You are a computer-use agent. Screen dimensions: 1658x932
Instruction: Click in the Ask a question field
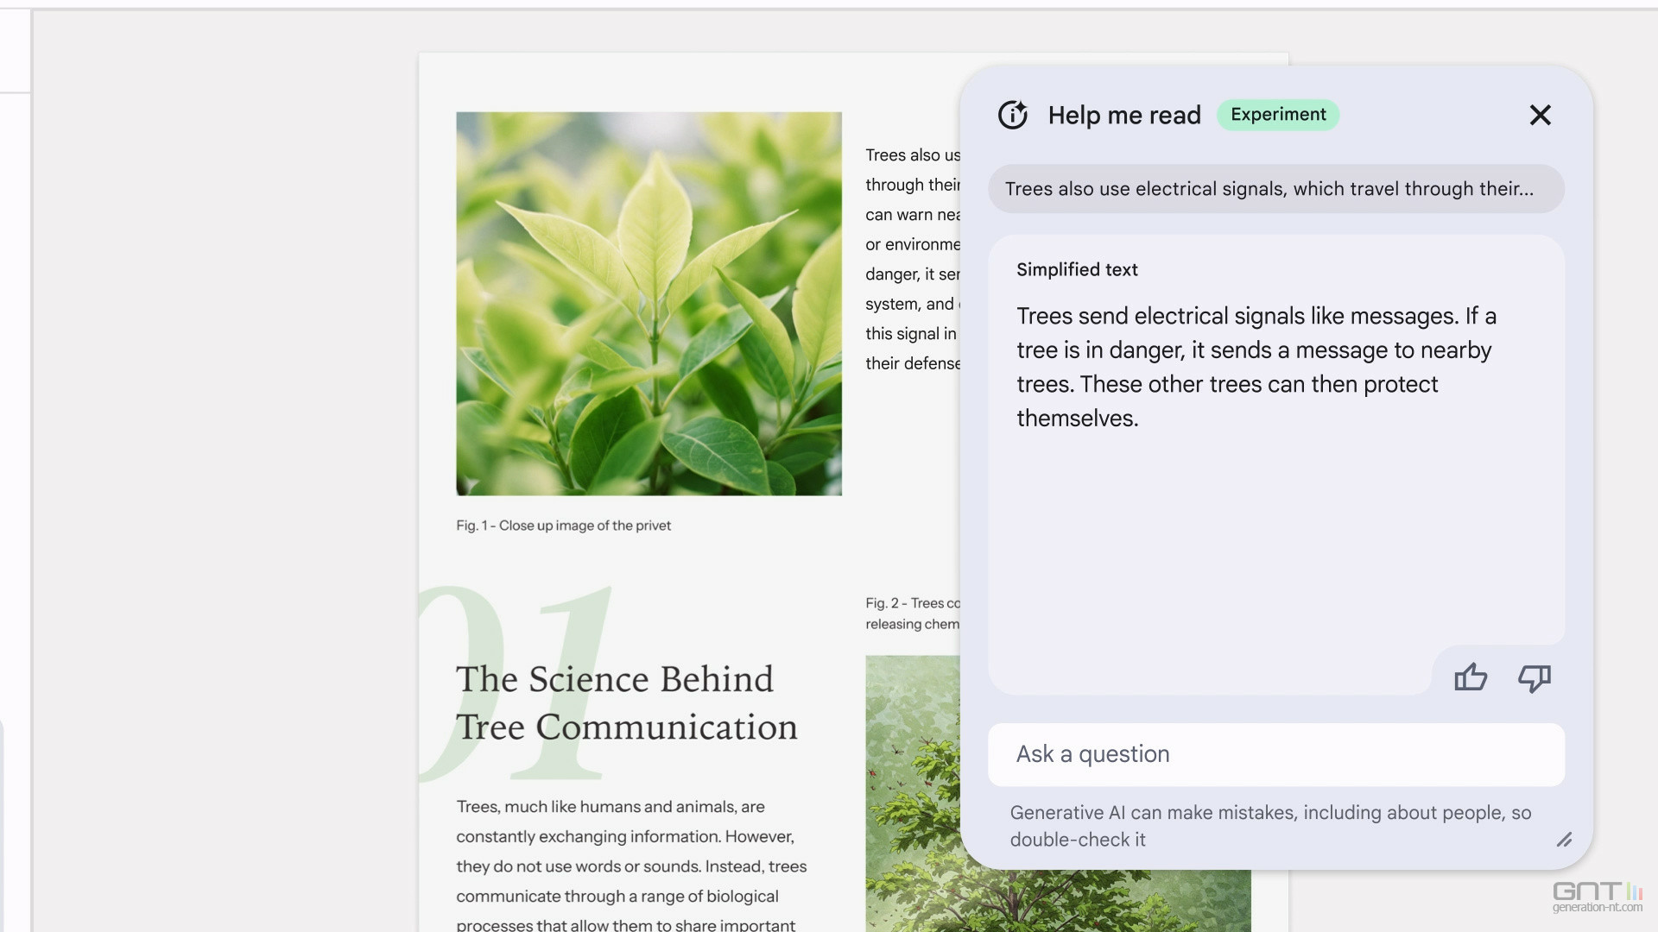tap(1275, 754)
